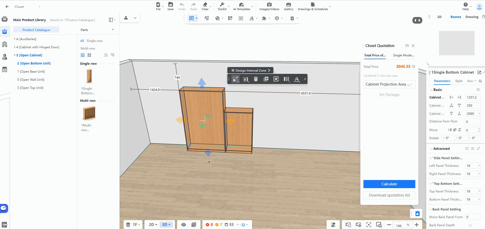The height and width of the screenshot is (229, 485).
Task: Open the Gallery icon
Action: click(x=288, y=5)
